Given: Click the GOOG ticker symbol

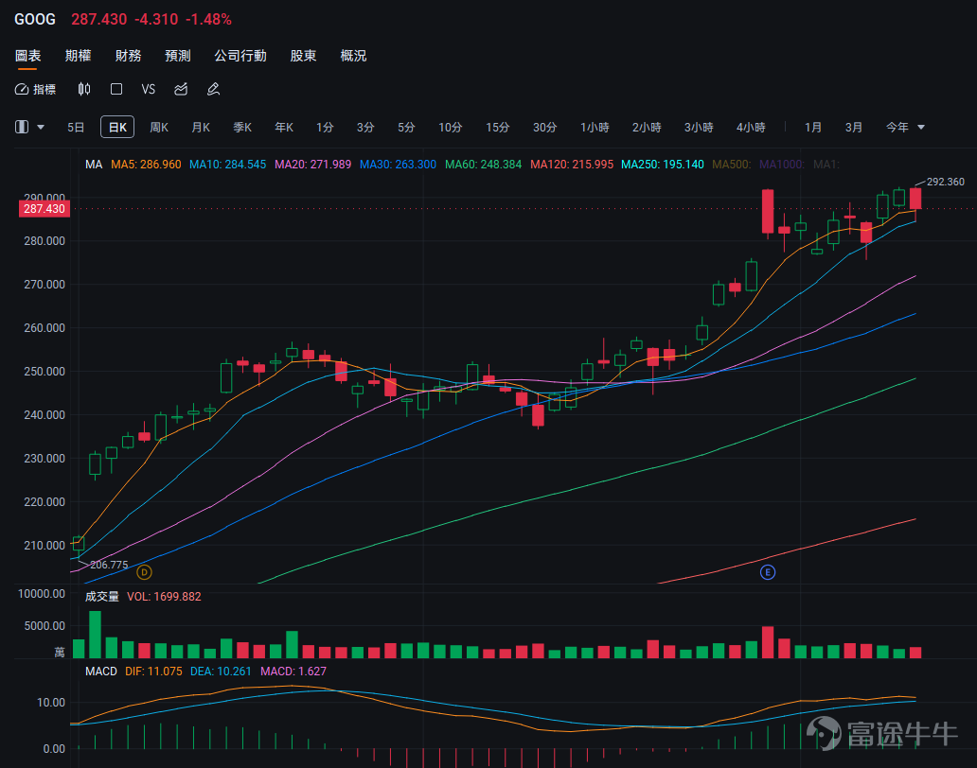Looking at the screenshot, I should click(x=35, y=19).
